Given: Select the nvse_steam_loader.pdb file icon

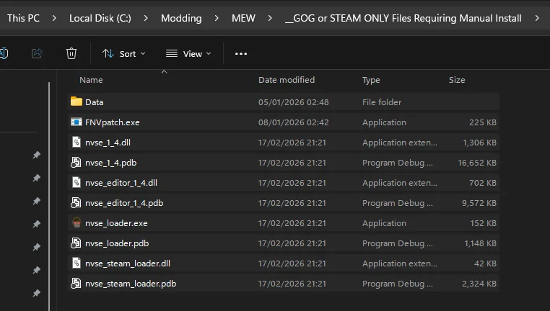Looking at the screenshot, I should pos(77,284).
